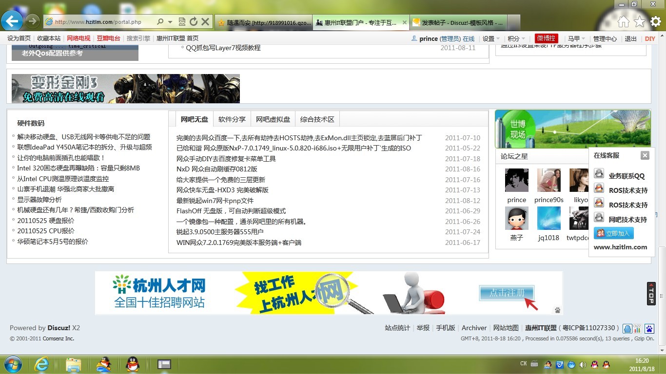Expand the 积分 dropdown menu
The height and width of the screenshot is (374, 666).
click(516, 38)
